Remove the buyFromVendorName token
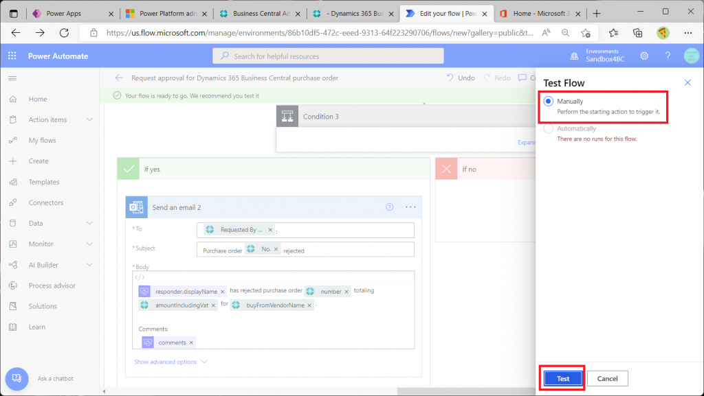Screen dimensions: 704x396 click(309, 305)
